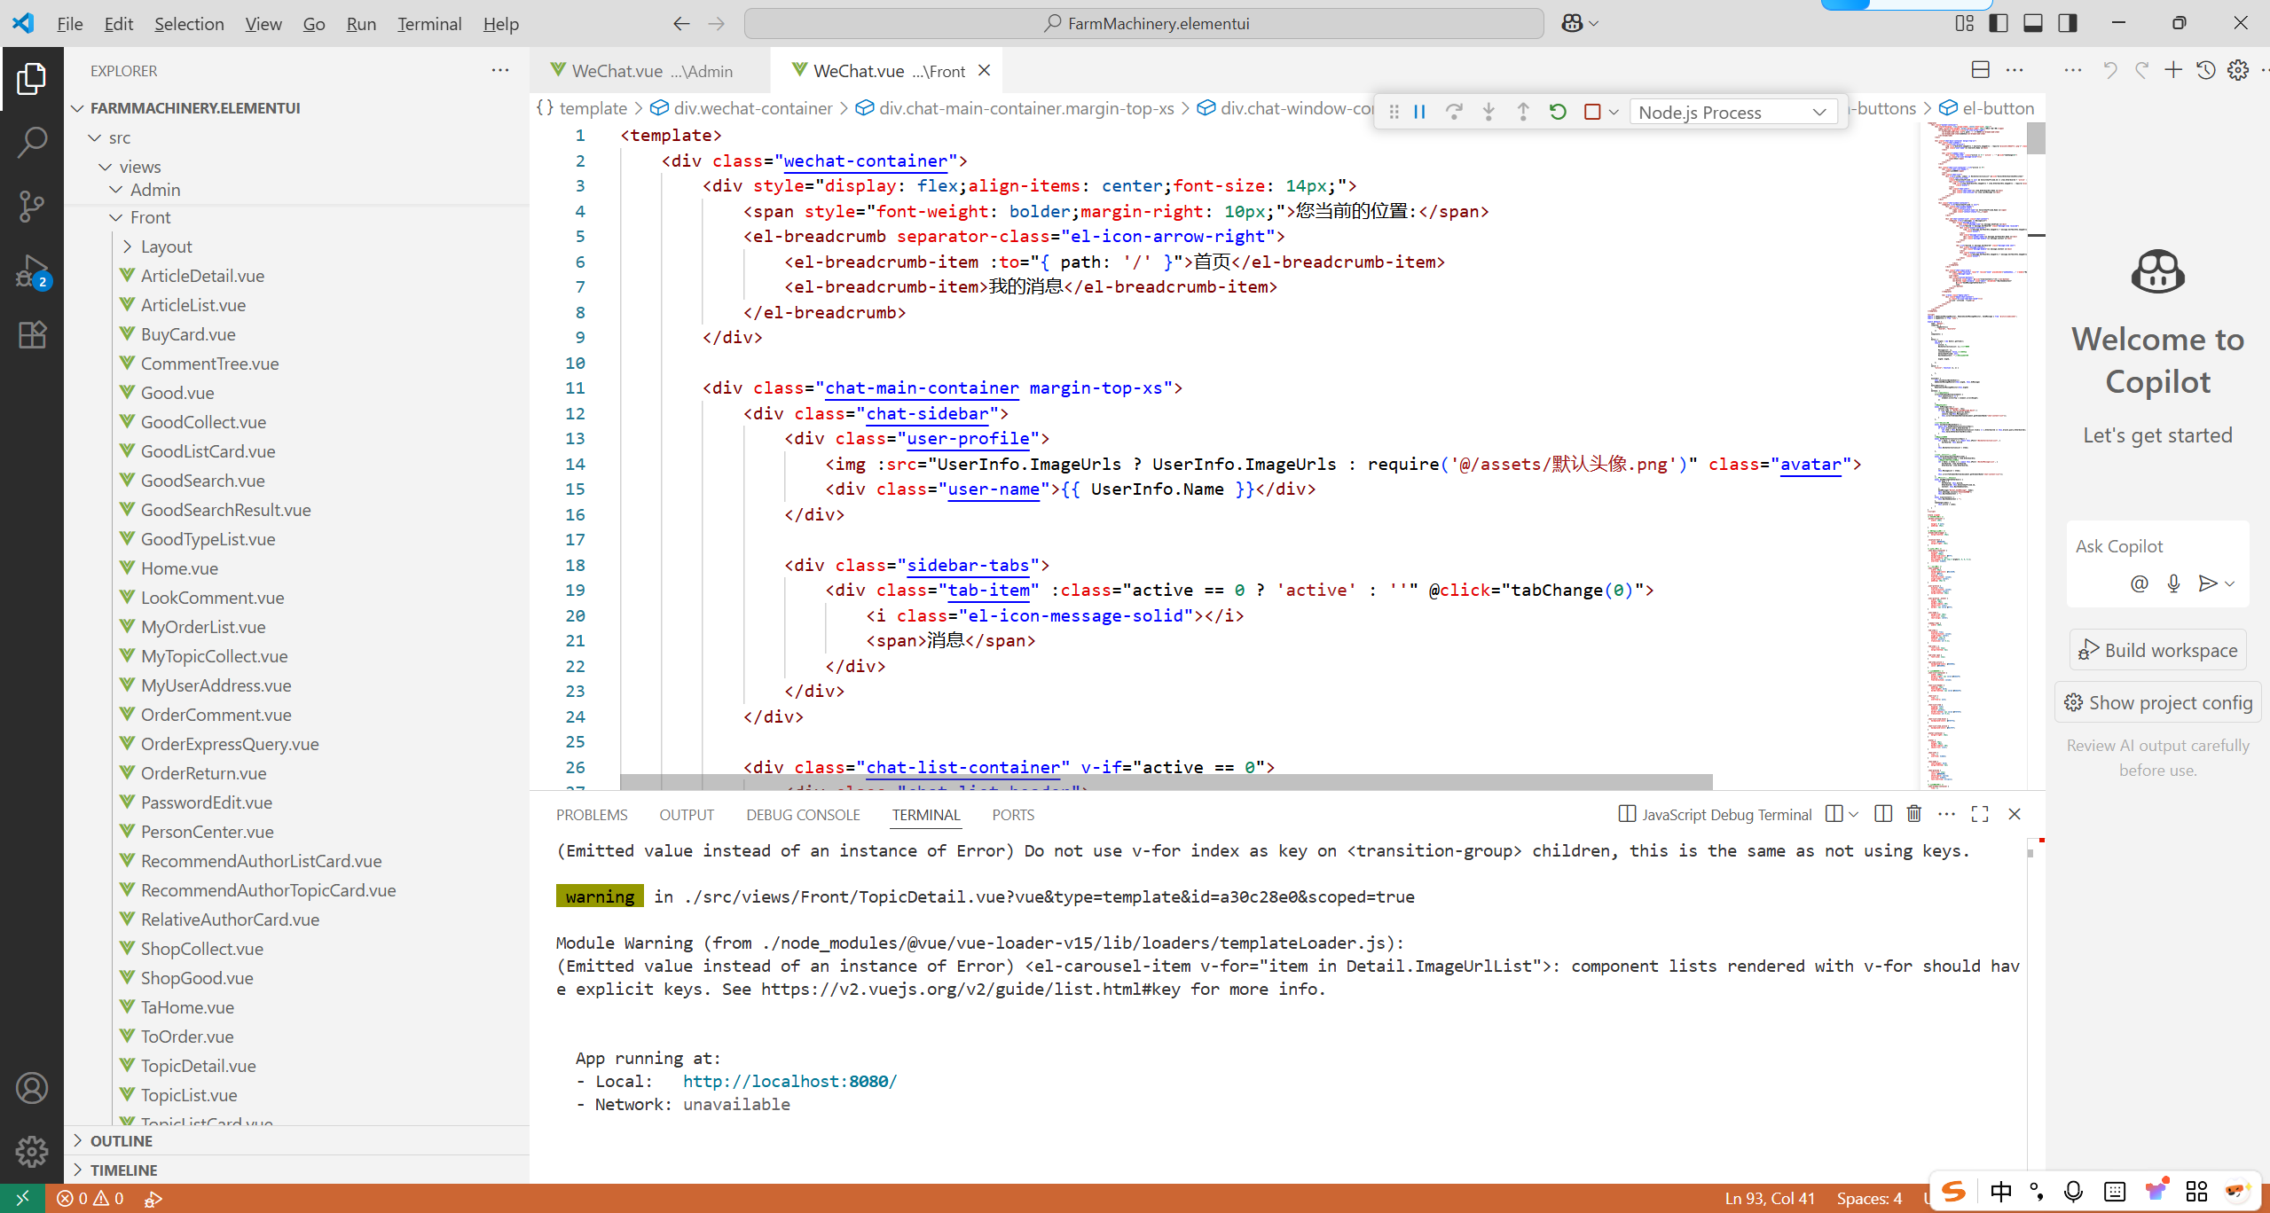Go forward in navigation history

point(717,24)
